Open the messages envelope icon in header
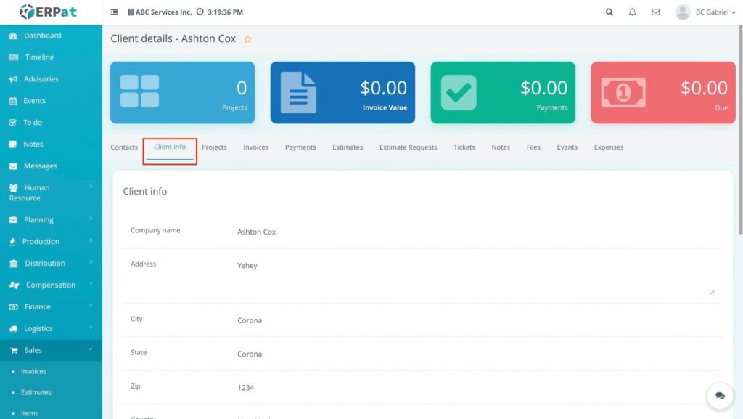This screenshot has height=419, width=743. (655, 12)
